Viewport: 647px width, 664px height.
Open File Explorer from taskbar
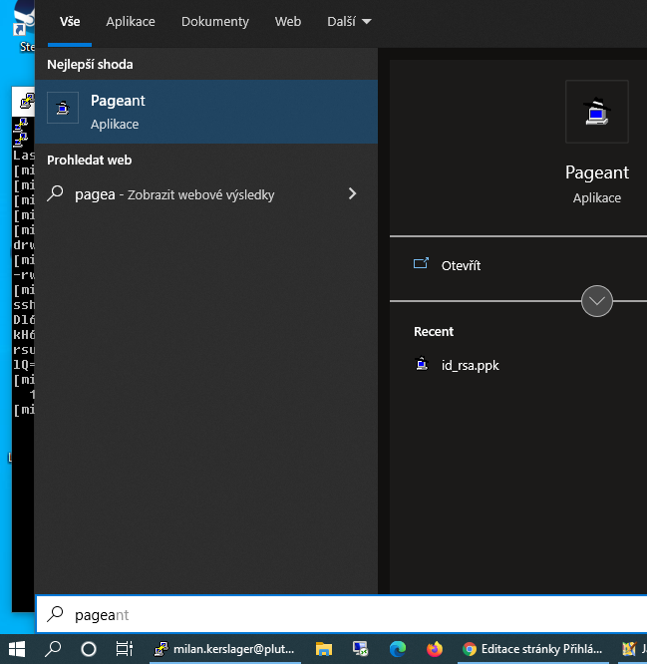click(324, 649)
